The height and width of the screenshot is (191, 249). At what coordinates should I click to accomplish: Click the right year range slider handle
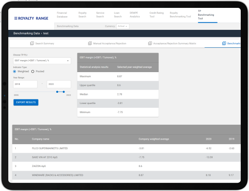pos(64,92)
